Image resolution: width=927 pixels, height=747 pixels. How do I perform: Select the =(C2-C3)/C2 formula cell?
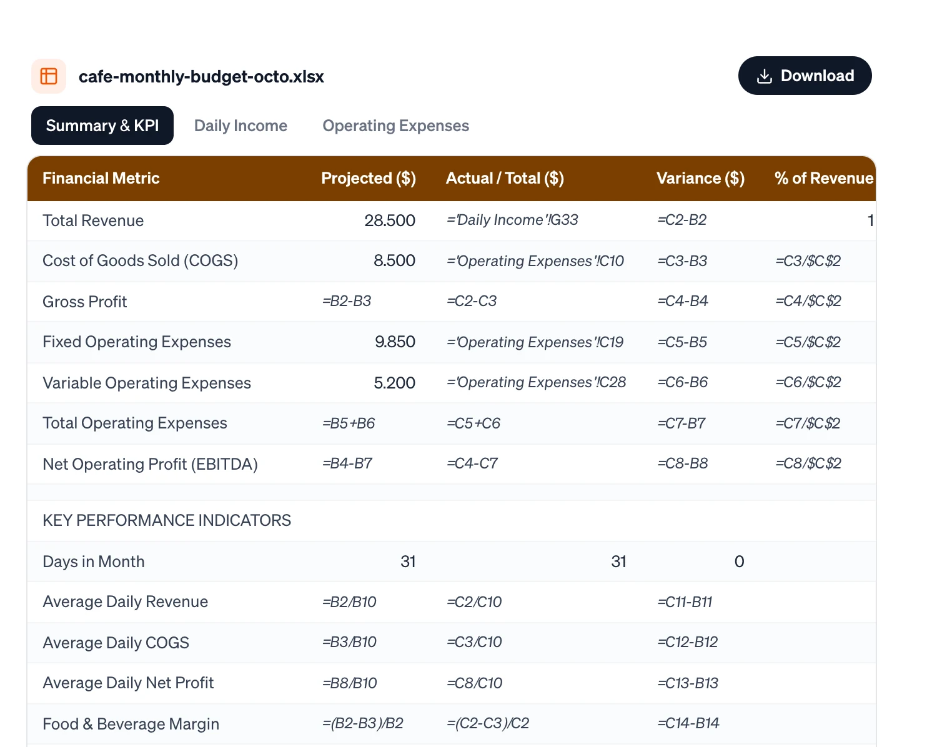(x=488, y=723)
